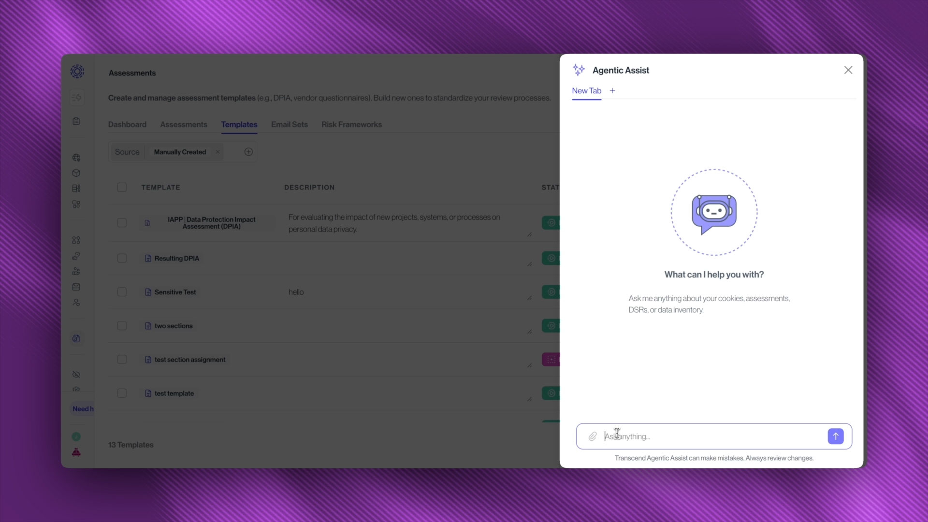Select the Sensitive Test template checkbox
Image resolution: width=928 pixels, height=522 pixels.
pos(122,292)
